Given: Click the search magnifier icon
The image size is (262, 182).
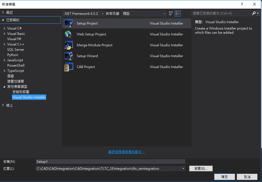Looking at the screenshot, I should coord(254,13).
